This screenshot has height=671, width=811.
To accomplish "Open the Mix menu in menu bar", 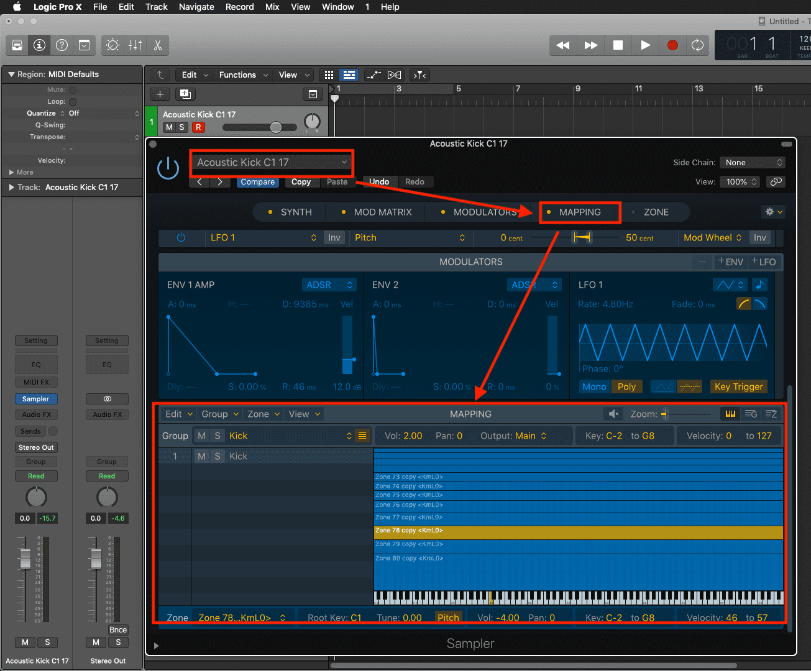I will pos(272,7).
